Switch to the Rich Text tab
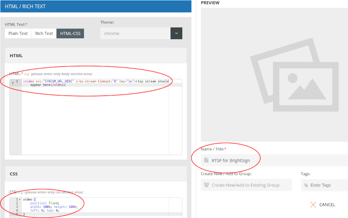Viewport: 348px width, 218px height. click(44, 34)
